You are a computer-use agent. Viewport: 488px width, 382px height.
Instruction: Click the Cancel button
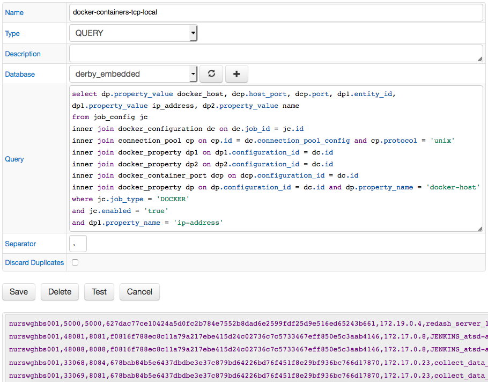139,292
